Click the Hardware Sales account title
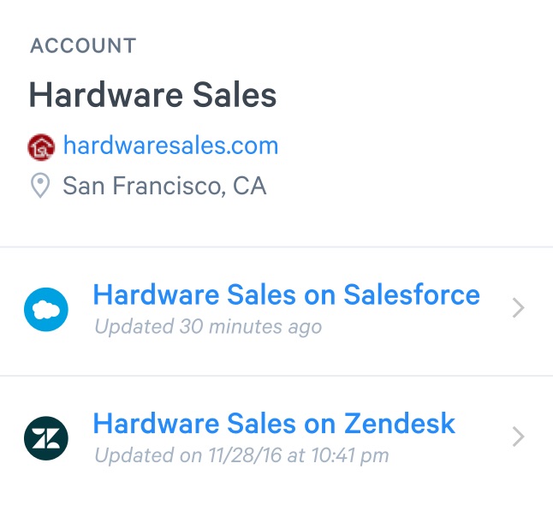Screen dimensions: 553x505 (152, 94)
